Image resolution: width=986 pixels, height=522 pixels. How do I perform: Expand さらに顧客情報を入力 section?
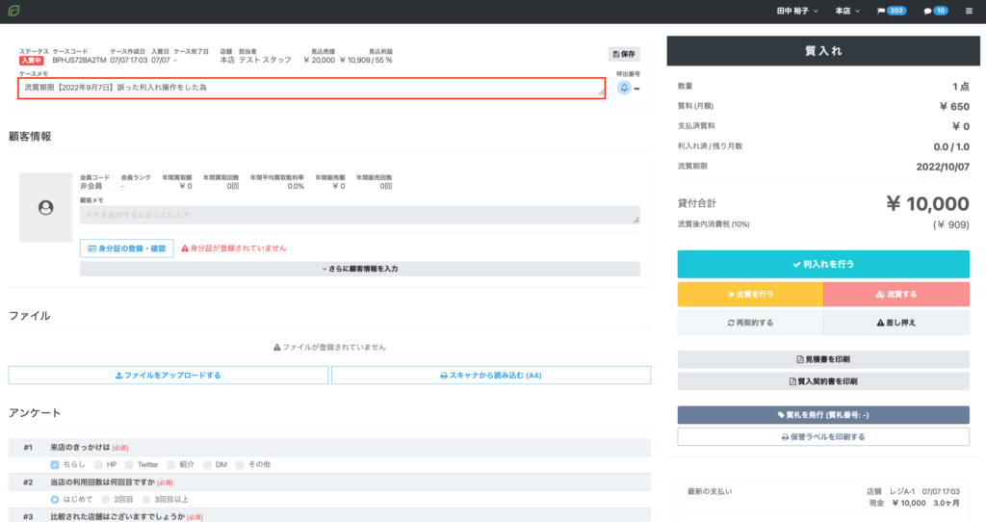360,269
